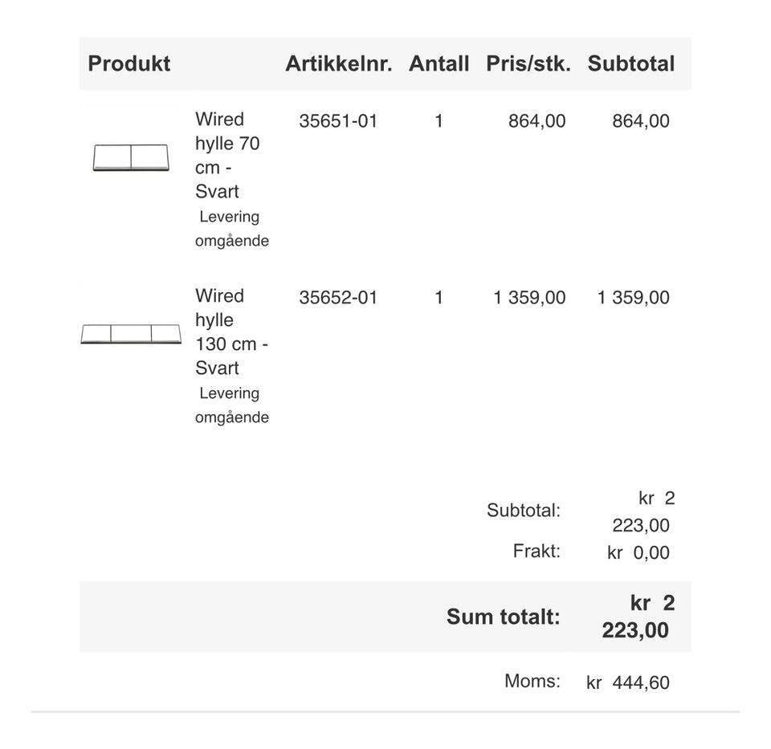Image resolution: width=771 pixels, height=749 pixels.
Task: Click the Antall column header
Action: click(439, 63)
